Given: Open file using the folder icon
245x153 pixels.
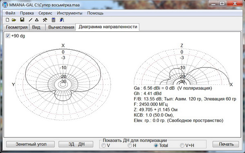Looking at the screenshot, I should pos(14,20).
